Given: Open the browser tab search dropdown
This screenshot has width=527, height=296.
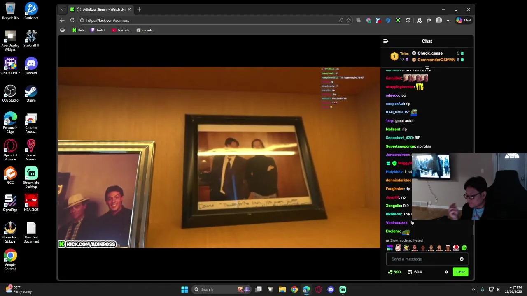Looking at the screenshot, I should click(62, 9).
